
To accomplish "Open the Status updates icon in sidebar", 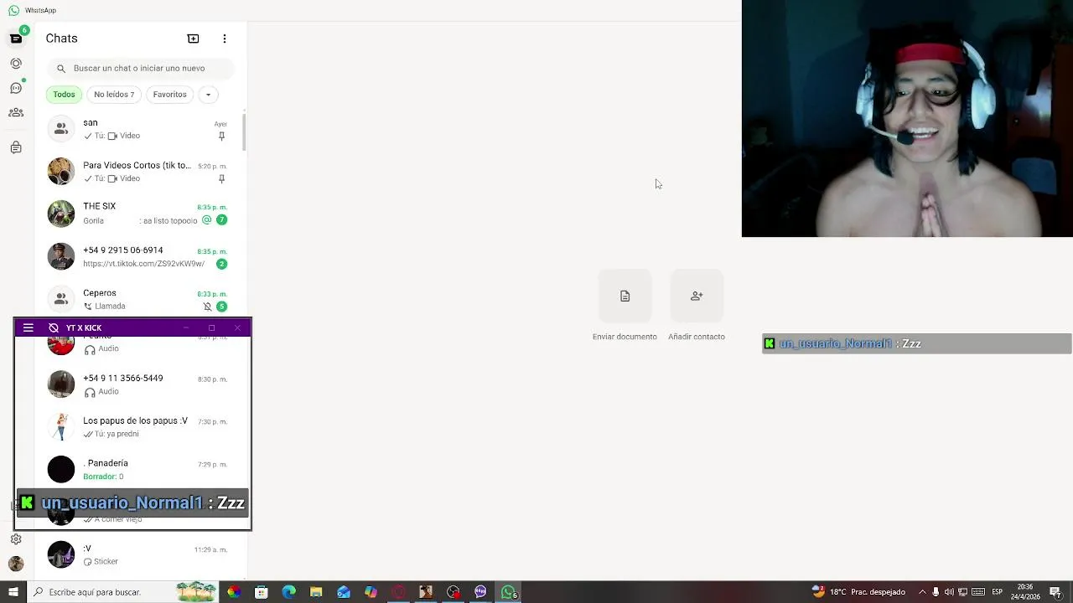I will [x=16, y=64].
